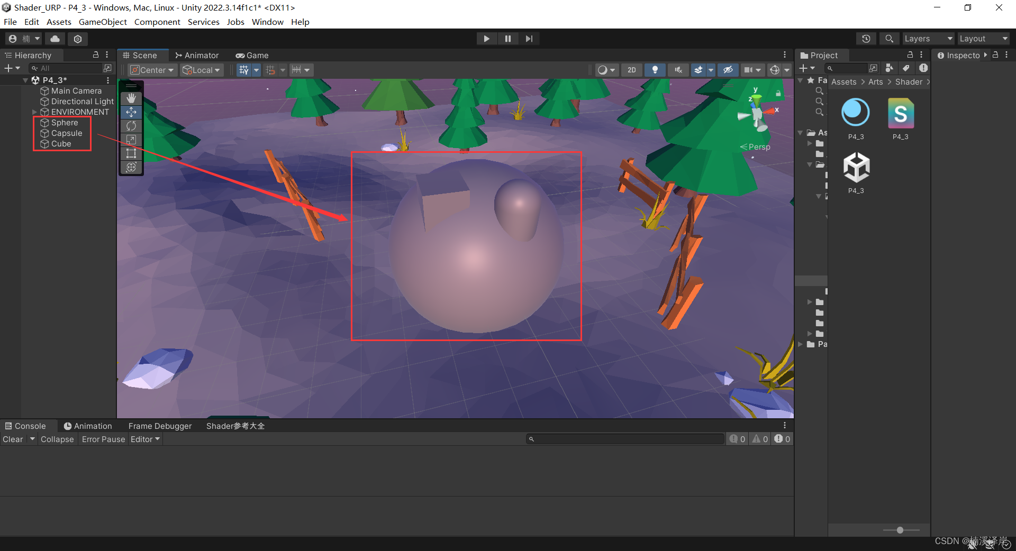This screenshot has width=1016, height=551.
Task: Toggle the Inspector panel lock
Action: click(995, 55)
